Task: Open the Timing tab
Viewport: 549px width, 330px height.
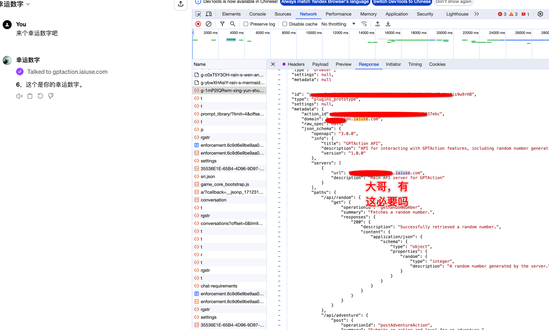Action: point(415,64)
